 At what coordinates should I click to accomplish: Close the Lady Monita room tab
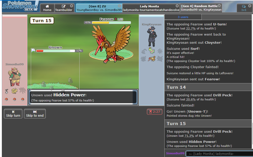pyautogui.click(x=177, y=6)
